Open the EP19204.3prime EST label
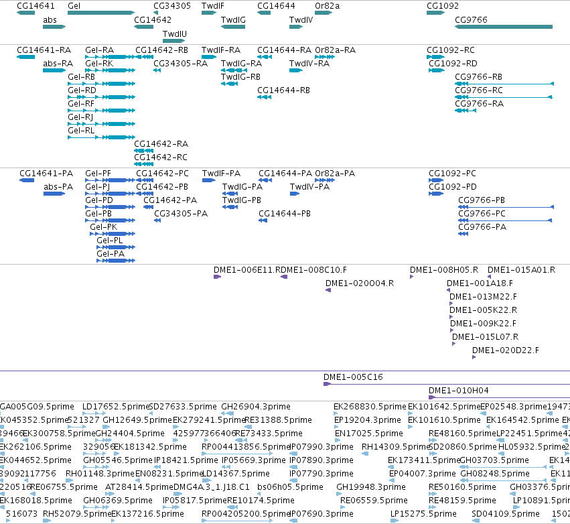The height and width of the screenshot is (524, 570). point(368,419)
